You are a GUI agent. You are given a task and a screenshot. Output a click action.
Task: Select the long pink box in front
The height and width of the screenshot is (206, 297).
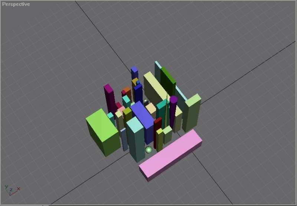[170, 155]
